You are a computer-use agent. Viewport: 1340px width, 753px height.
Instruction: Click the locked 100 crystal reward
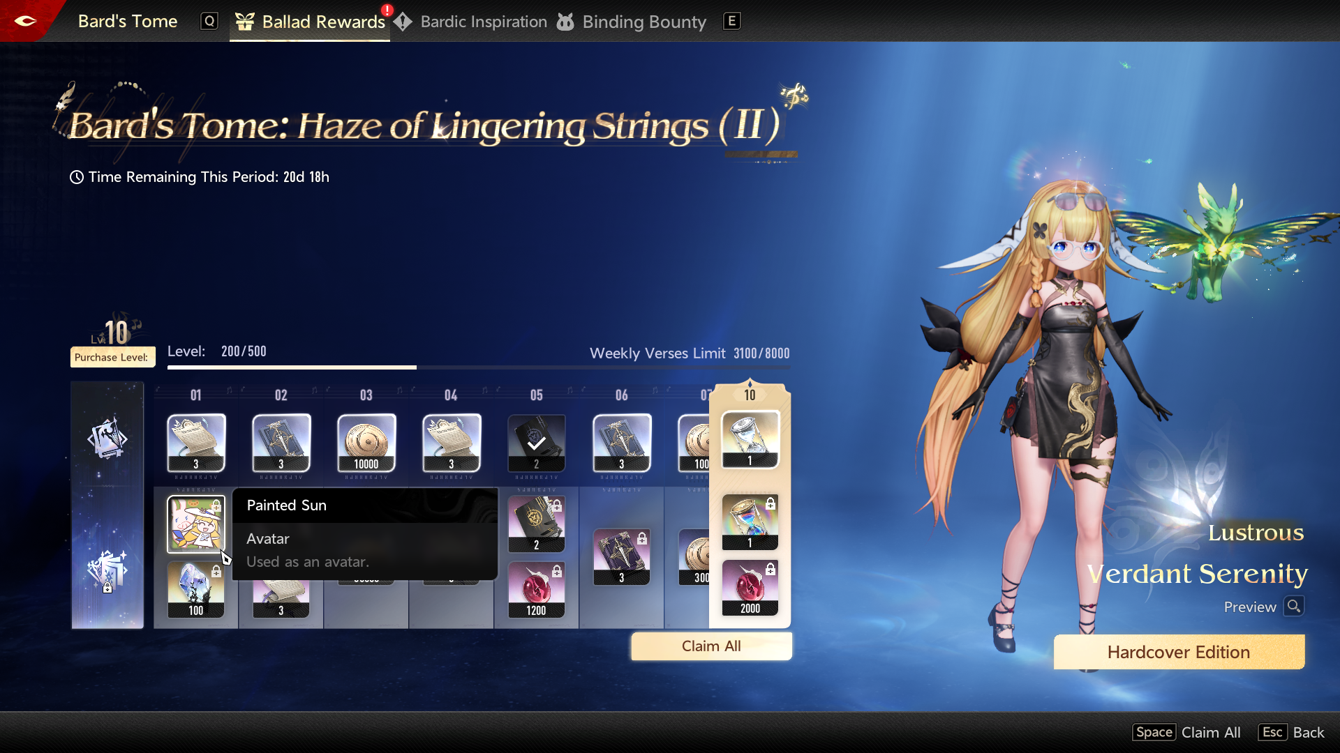click(x=196, y=590)
